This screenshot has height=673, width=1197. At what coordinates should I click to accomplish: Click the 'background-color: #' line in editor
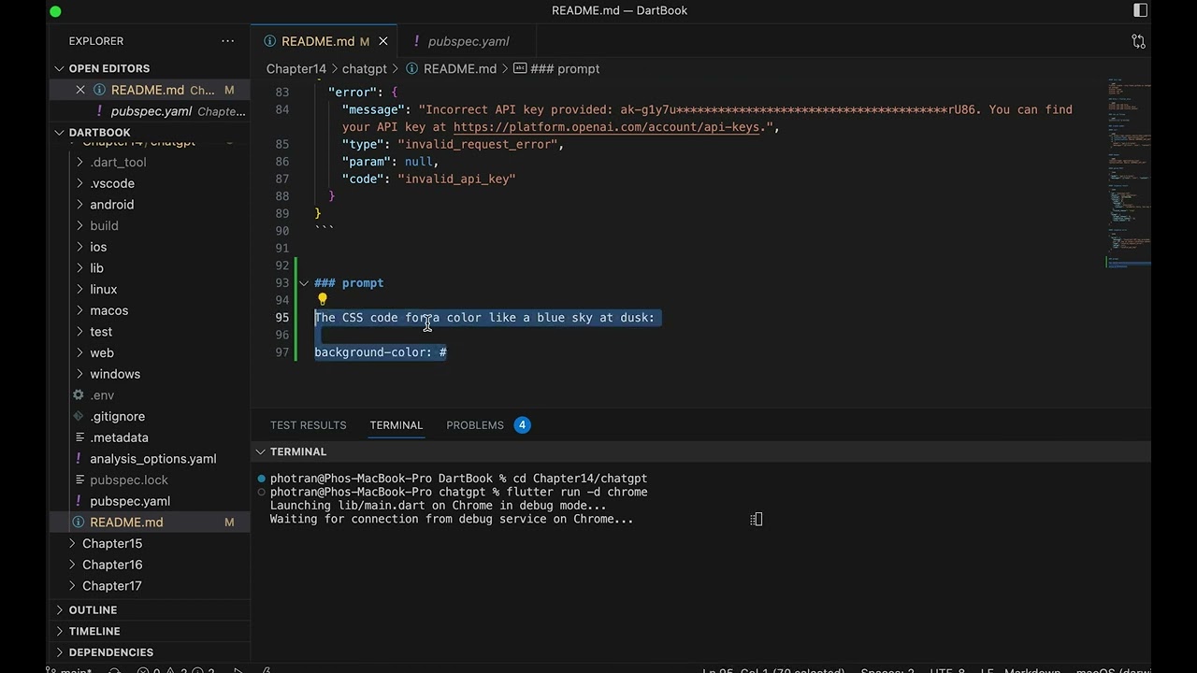point(381,352)
